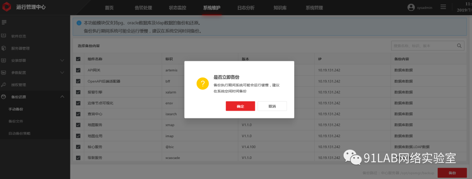Click the xalarm identifier cell
472x179 pixels.
(x=171, y=92)
